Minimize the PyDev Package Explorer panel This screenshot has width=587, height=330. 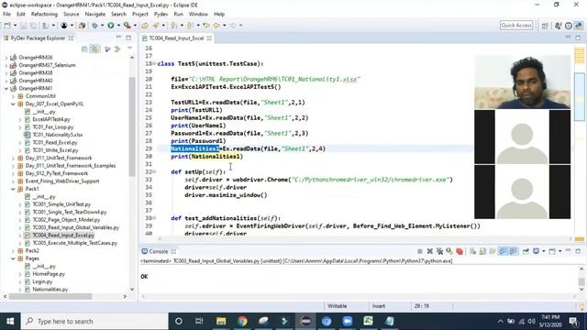[x=118, y=38]
